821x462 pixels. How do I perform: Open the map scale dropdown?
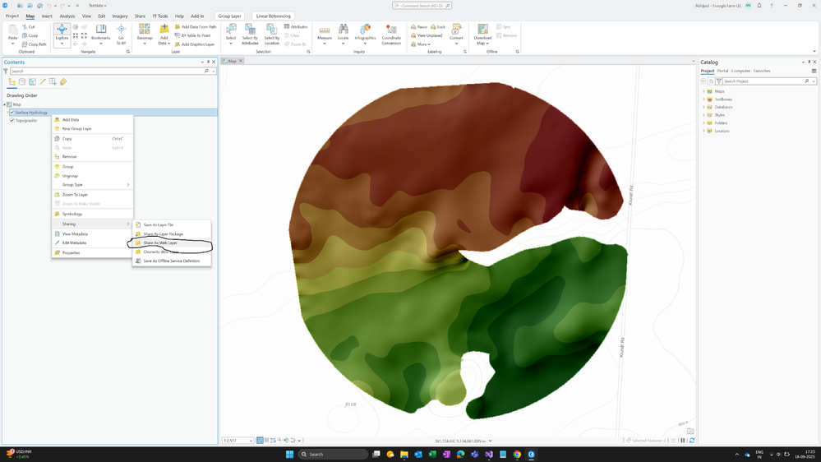[250, 441]
